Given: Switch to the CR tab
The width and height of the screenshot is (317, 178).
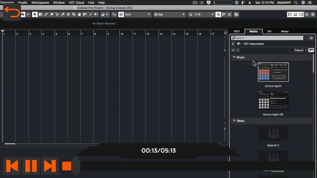Looking at the screenshot, I should pos(269,32).
